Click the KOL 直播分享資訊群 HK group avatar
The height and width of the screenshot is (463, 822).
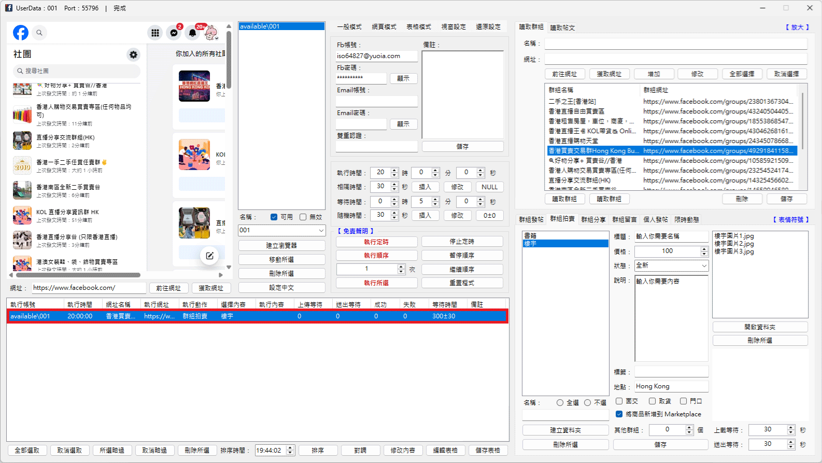pos(22,215)
